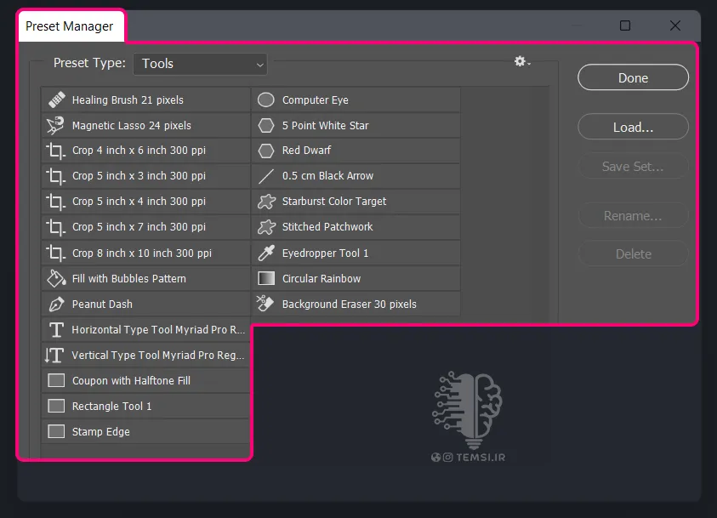Select the Peanut Dash label

pos(102,304)
